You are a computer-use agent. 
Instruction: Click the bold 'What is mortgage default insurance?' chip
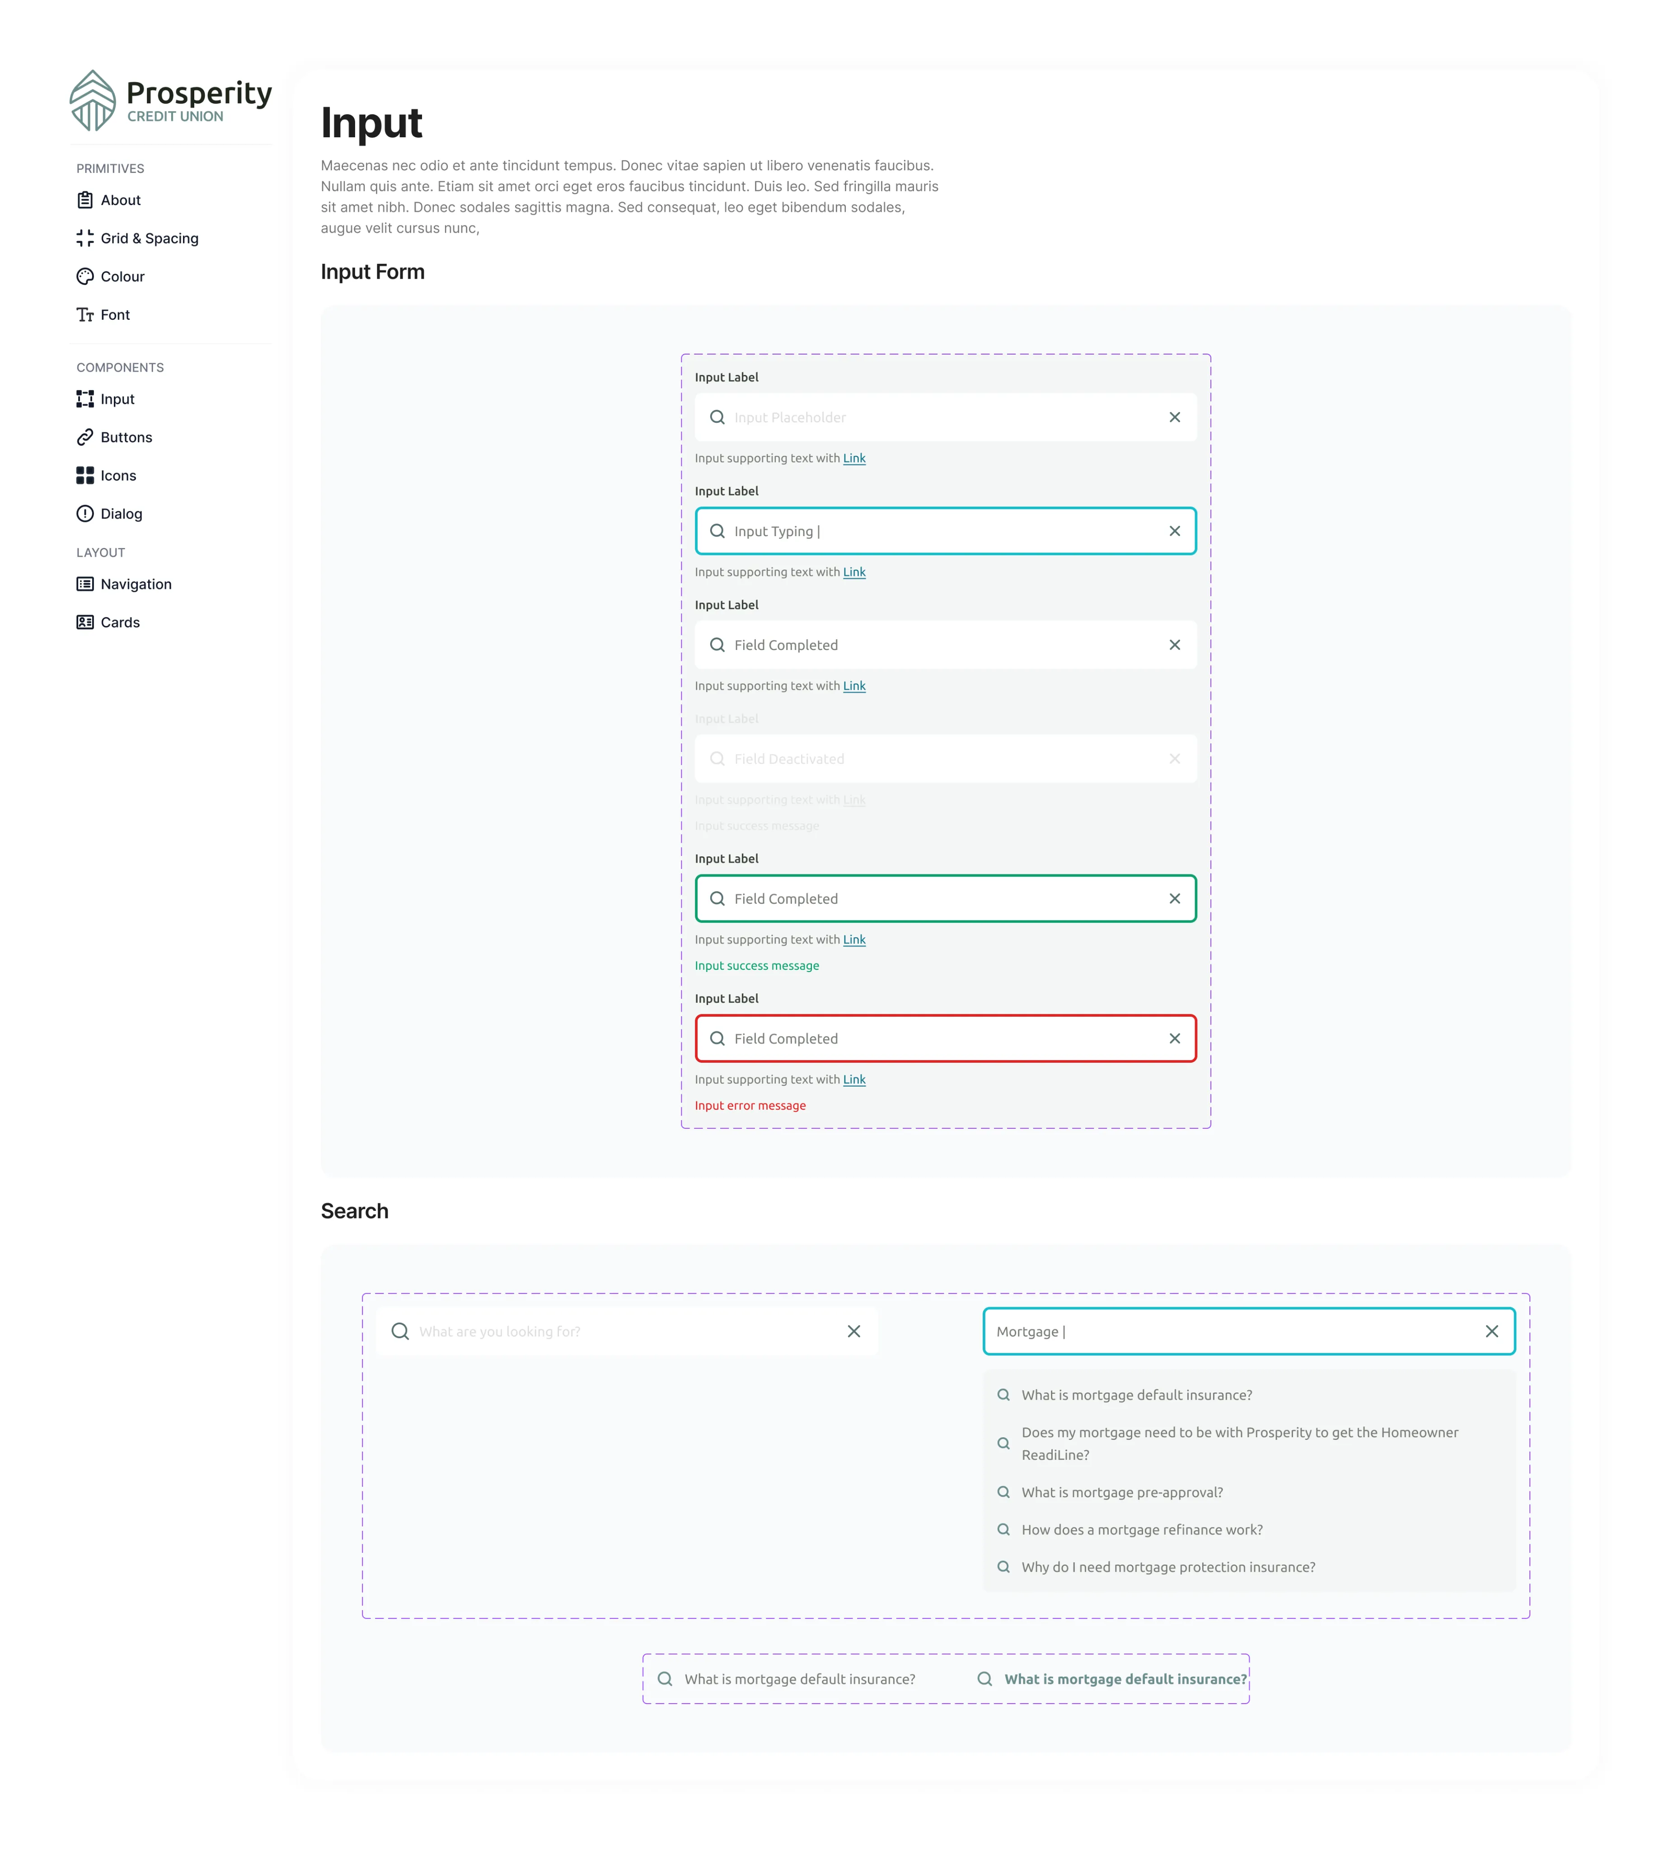tap(1125, 1678)
